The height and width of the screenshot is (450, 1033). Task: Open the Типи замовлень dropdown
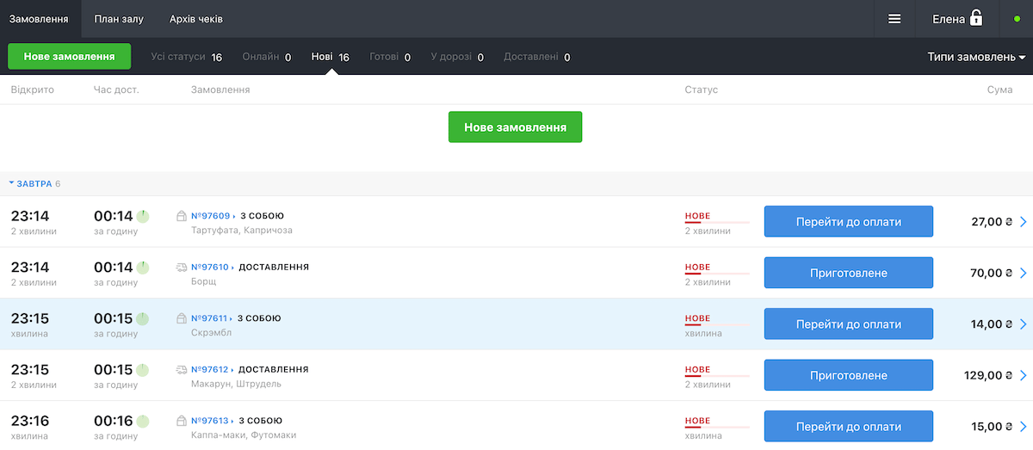[x=976, y=57]
